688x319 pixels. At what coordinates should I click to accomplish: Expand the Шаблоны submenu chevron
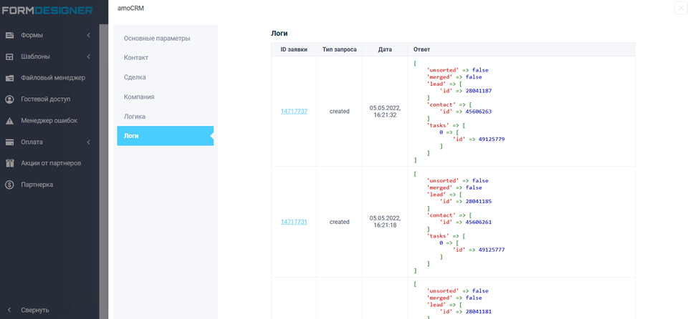(88, 57)
